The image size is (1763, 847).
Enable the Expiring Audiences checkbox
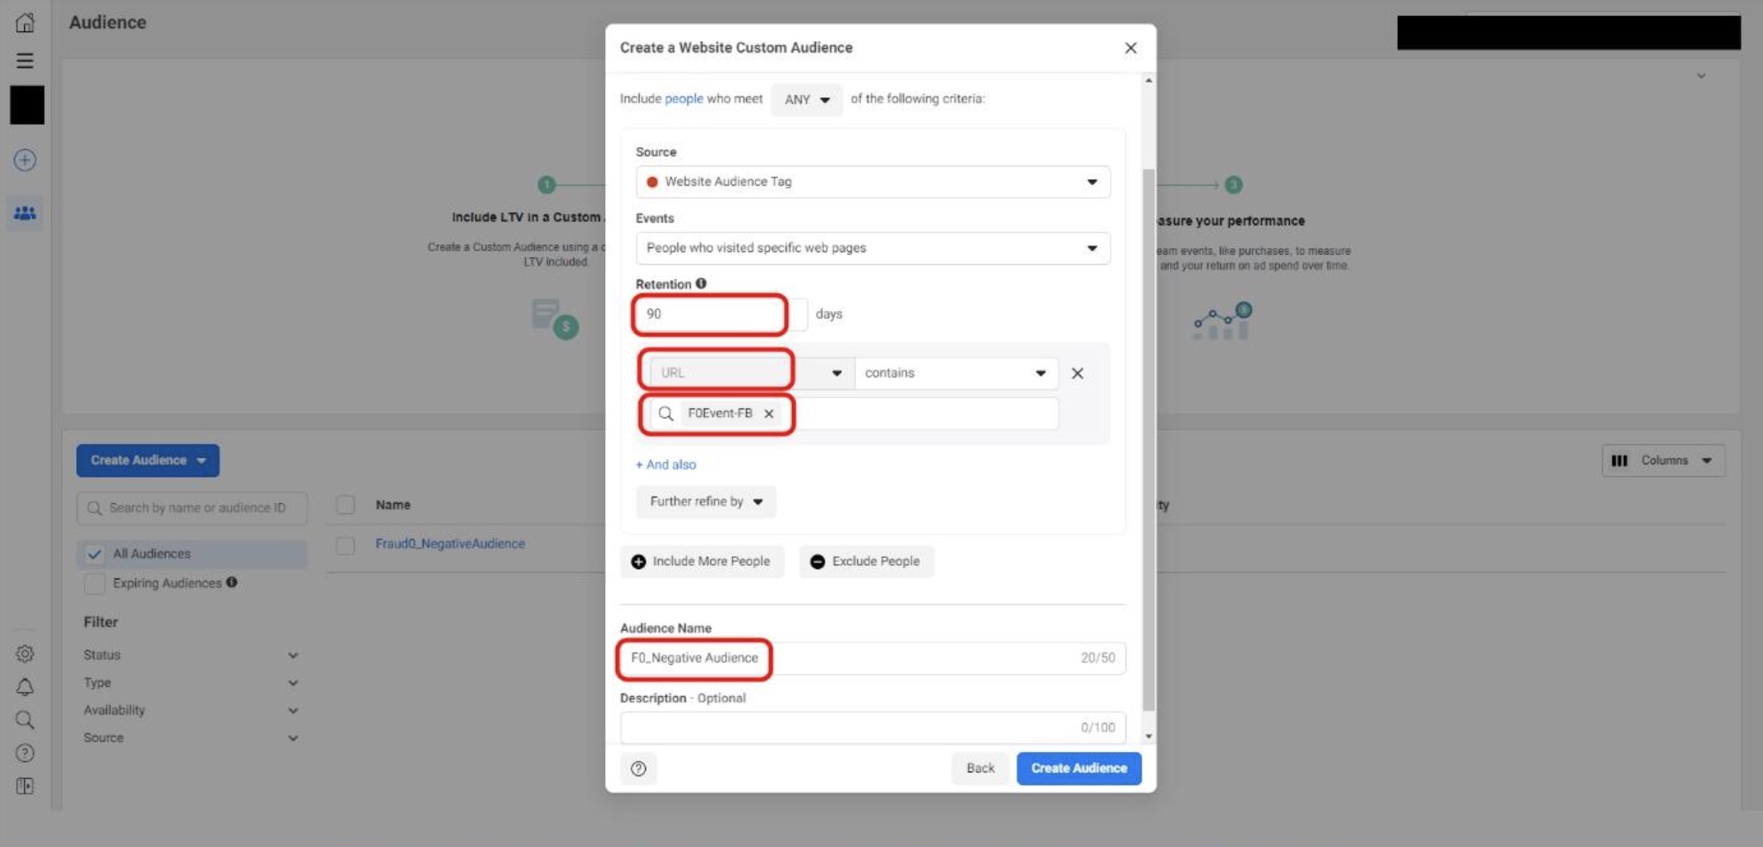pyautogui.click(x=94, y=583)
